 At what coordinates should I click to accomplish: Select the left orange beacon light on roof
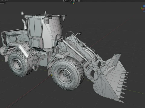(x=22, y=13)
